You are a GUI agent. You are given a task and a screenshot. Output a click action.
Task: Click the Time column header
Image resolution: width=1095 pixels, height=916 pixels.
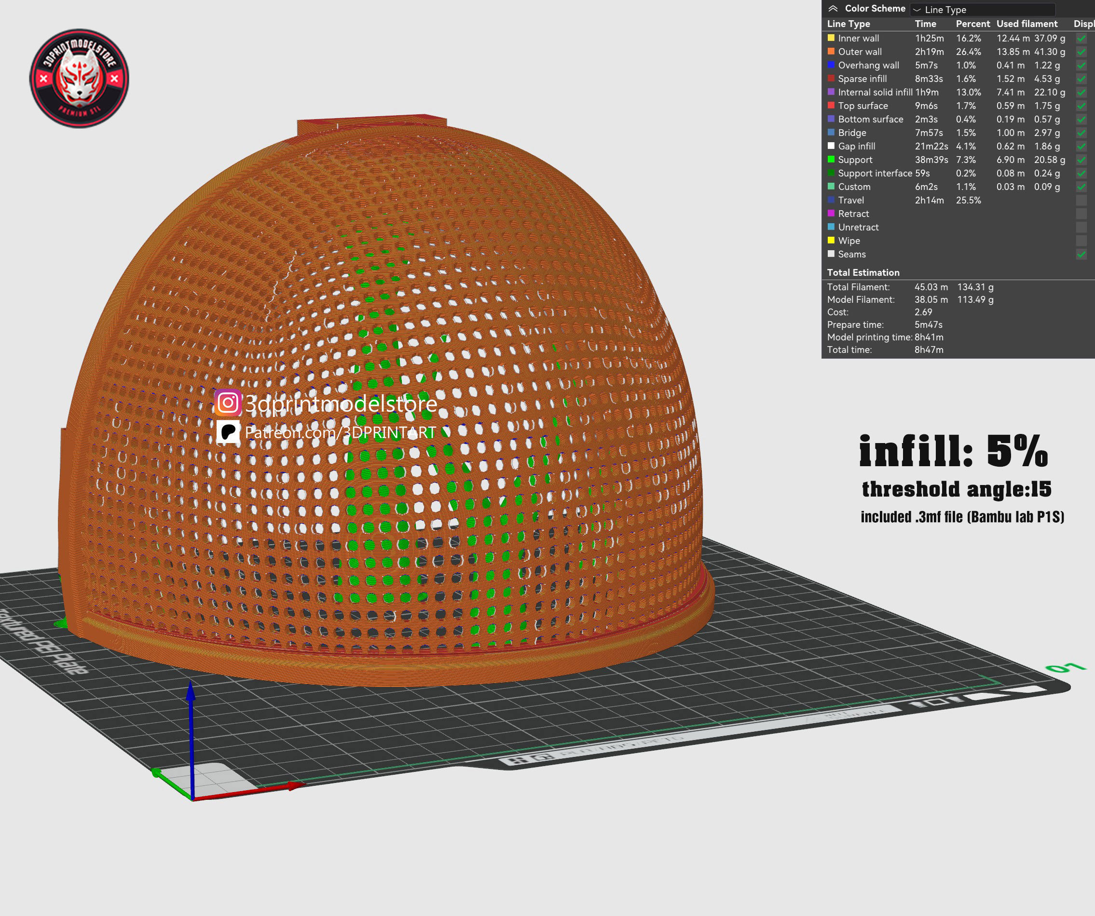(x=926, y=24)
